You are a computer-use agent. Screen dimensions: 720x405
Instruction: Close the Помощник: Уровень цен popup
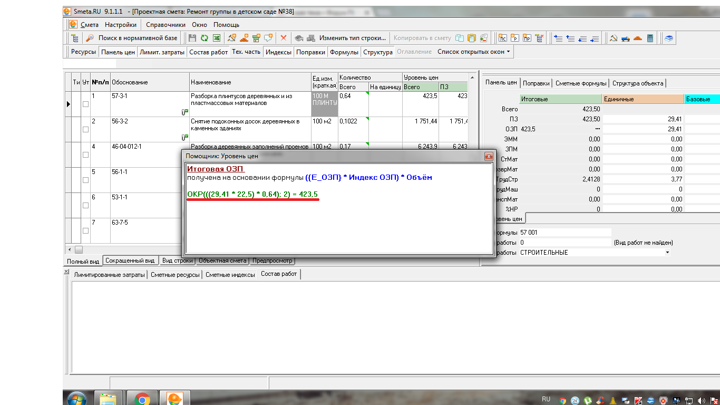pos(489,157)
